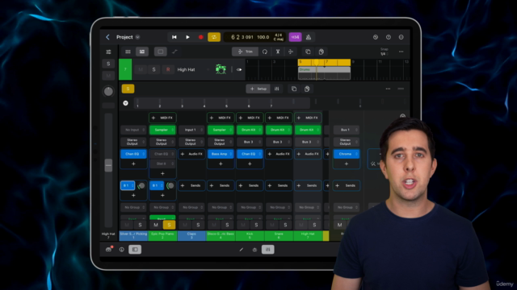
Task: Add MIDI FX to the Epic Pop Piano channel
Action: (162, 118)
